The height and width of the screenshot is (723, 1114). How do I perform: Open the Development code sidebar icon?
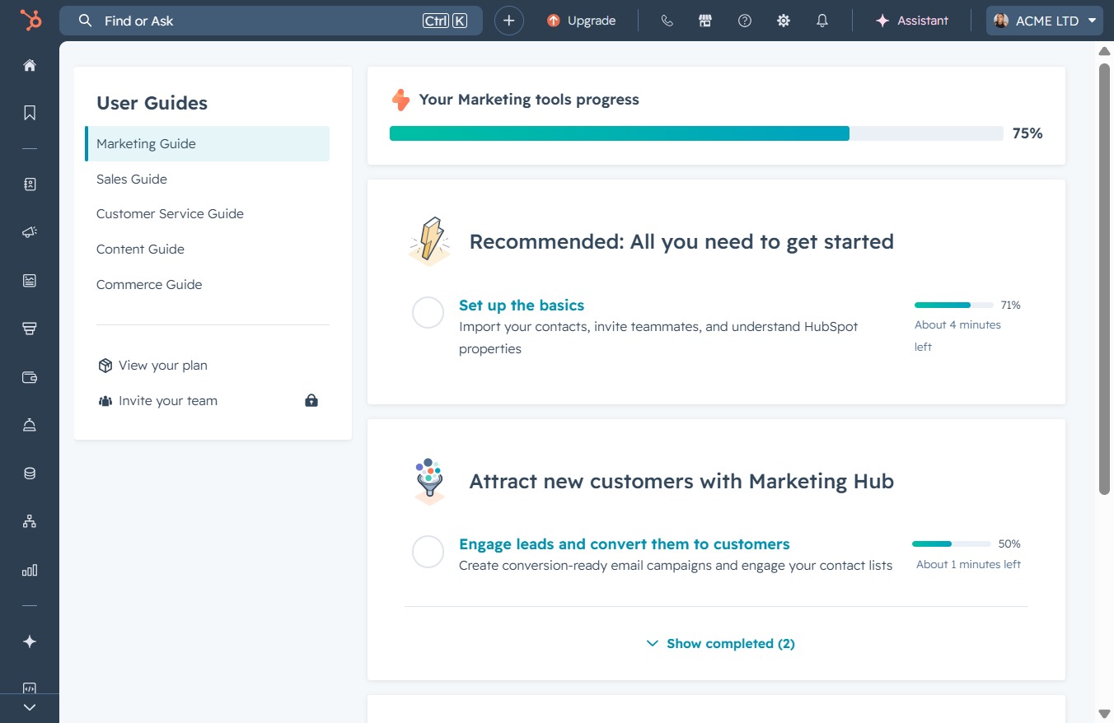pos(30,688)
